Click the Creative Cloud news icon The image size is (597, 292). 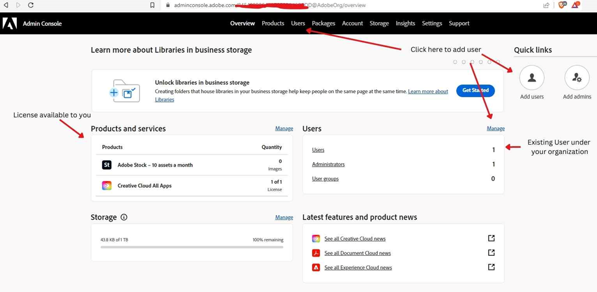pyautogui.click(x=316, y=238)
